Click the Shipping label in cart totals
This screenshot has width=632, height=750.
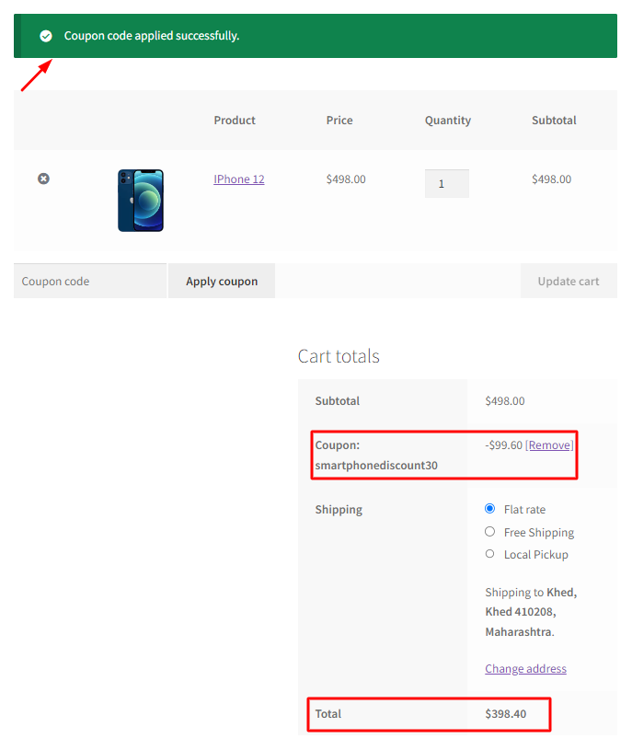click(x=339, y=510)
